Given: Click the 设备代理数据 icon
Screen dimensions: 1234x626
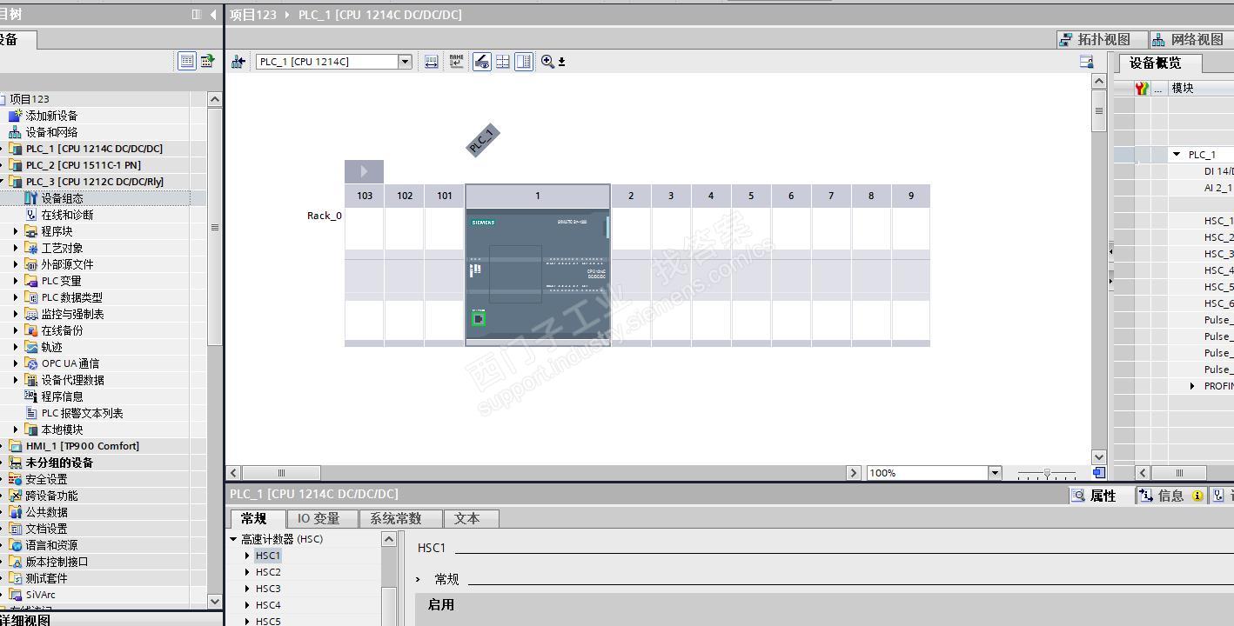Looking at the screenshot, I should [x=31, y=380].
